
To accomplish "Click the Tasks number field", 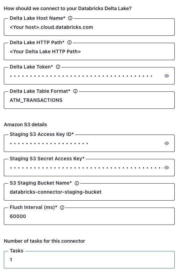I will 89,260.
